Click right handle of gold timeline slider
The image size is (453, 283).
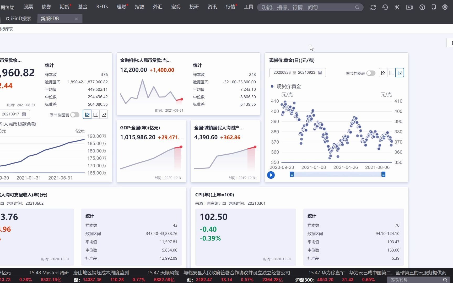tap(383, 175)
